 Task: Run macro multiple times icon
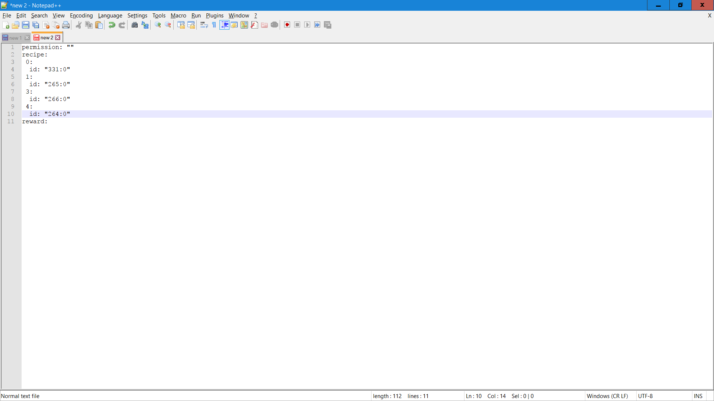coord(317,25)
